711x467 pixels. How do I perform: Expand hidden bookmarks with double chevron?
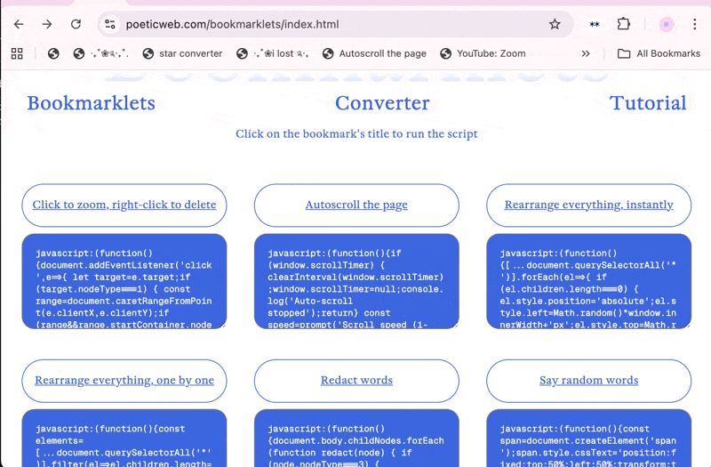(586, 53)
